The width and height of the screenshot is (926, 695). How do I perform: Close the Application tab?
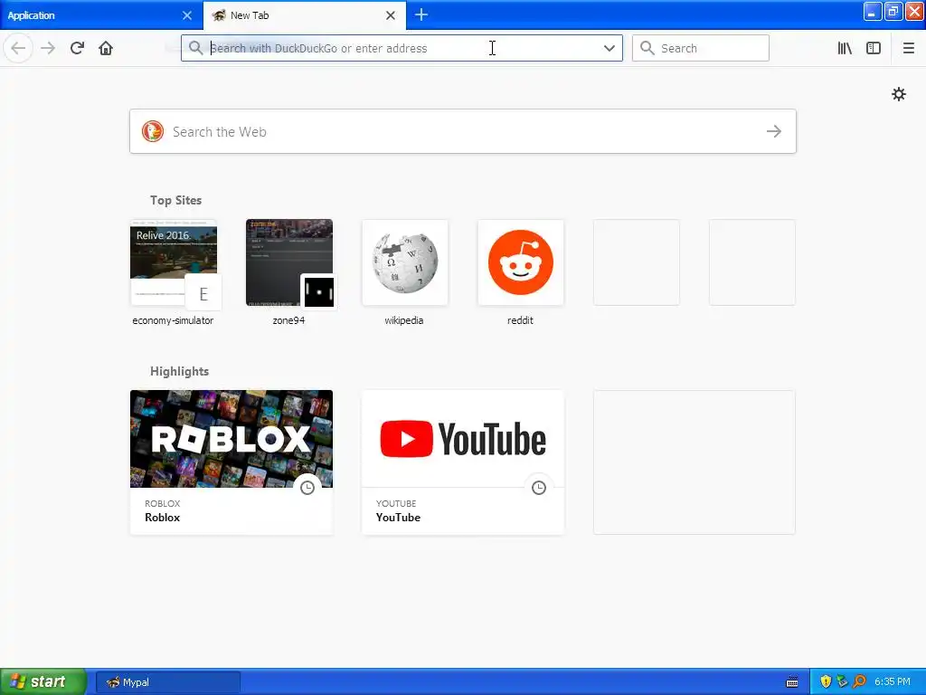187,15
